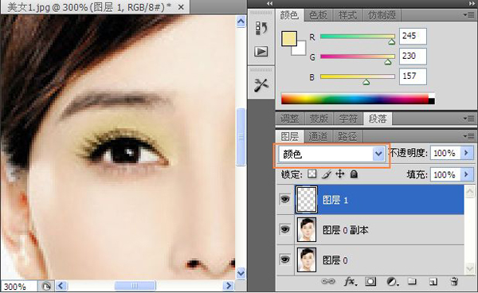The image size is (478, 293).
Task: Pick a color from the spectrum ramp
Action: (358, 99)
